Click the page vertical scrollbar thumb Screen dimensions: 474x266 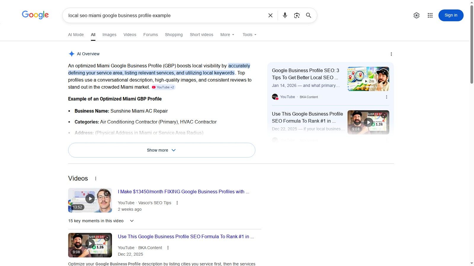coord(472,44)
